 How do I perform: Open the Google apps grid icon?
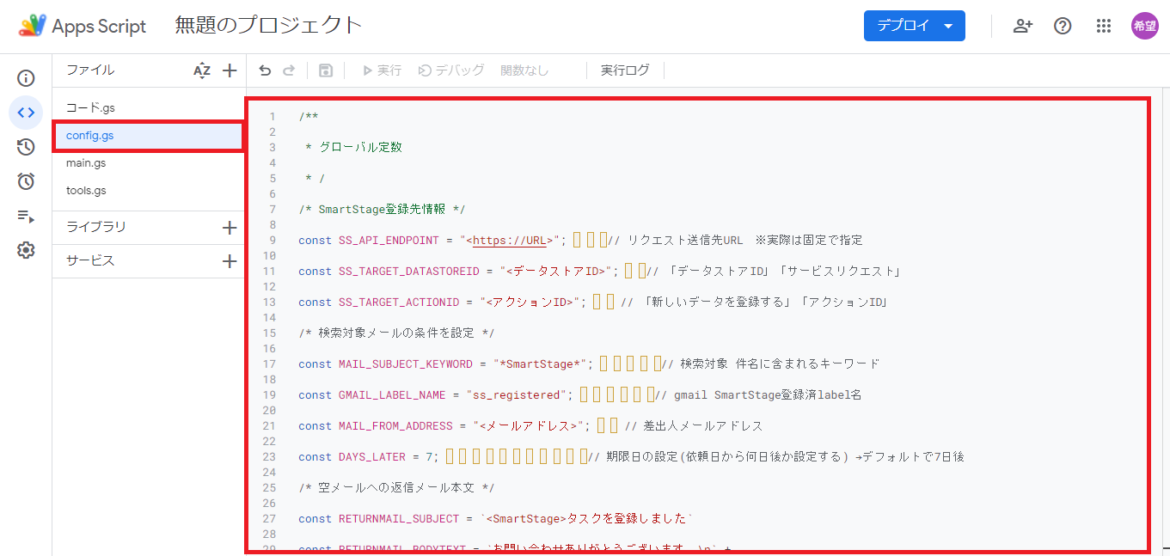pos(1104,26)
